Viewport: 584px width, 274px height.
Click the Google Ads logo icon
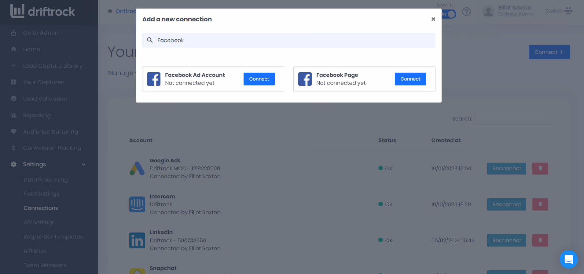coord(137,168)
